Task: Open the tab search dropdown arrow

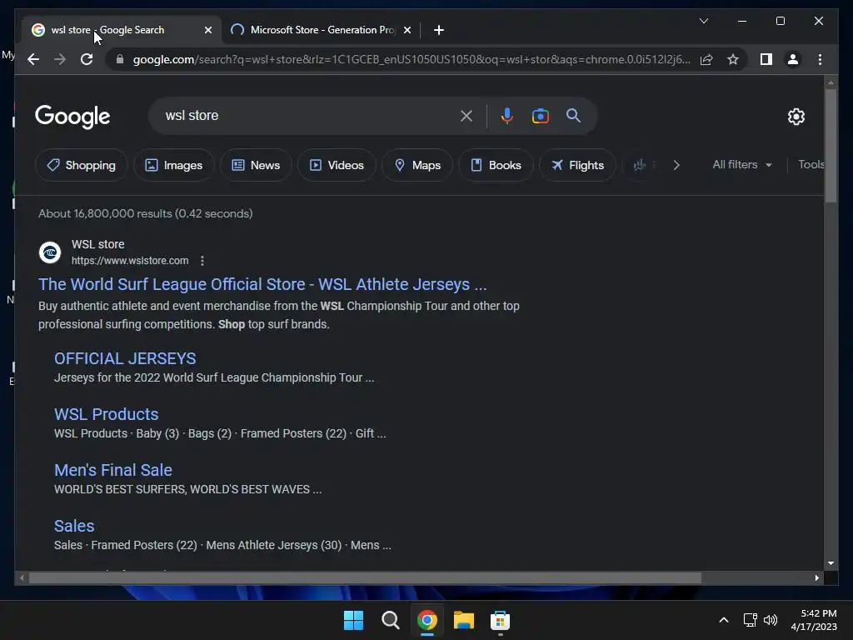Action: pyautogui.click(x=703, y=21)
